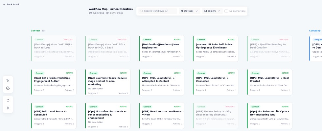
Task: Click ACTIVE status on SI Labs Rafi card
Action: click(231, 40)
